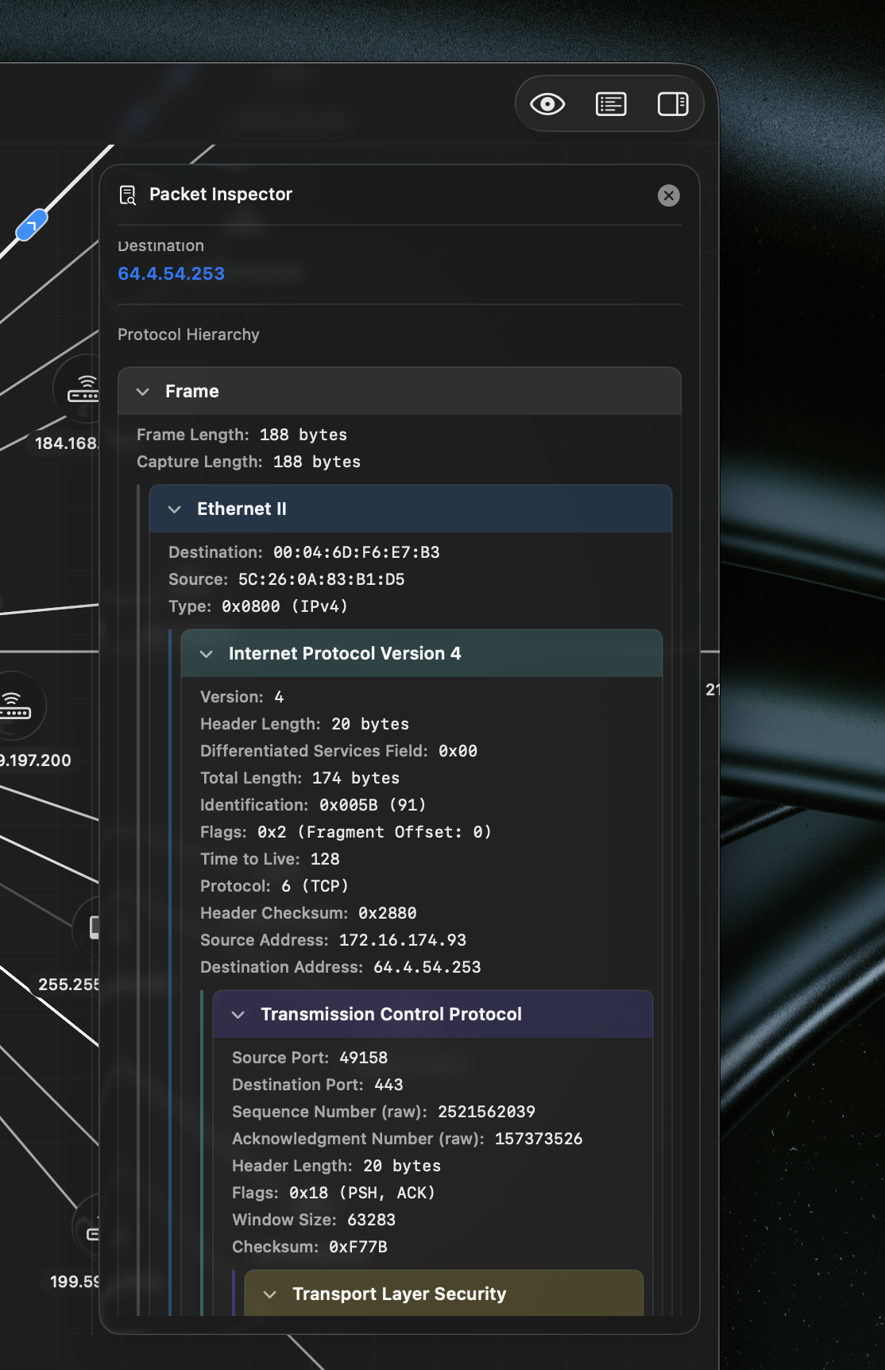This screenshot has height=1370, width=885.
Task: Close the Packet Inspector panel
Action: click(x=669, y=195)
